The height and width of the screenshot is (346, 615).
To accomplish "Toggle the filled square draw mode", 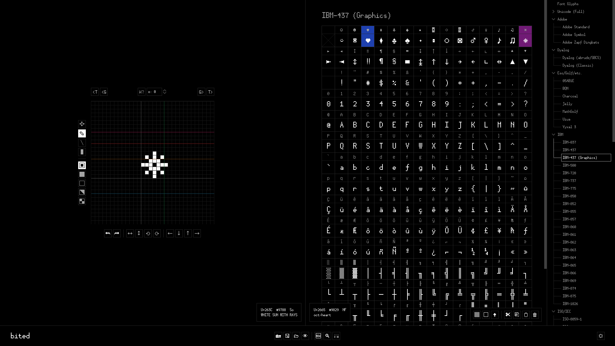I will pyautogui.click(x=82, y=174).
